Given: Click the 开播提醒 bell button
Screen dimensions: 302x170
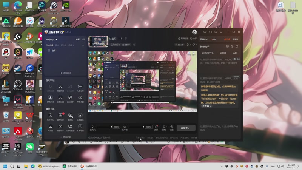Looking at the screenshot, I should coord(183,39).
